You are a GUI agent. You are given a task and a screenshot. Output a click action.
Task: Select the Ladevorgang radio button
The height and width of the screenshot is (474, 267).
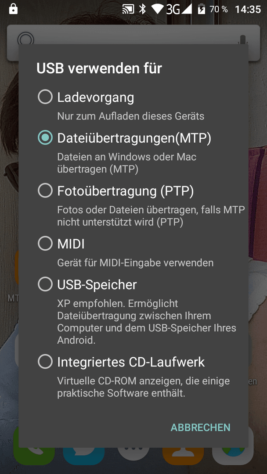tap(45, 97)
